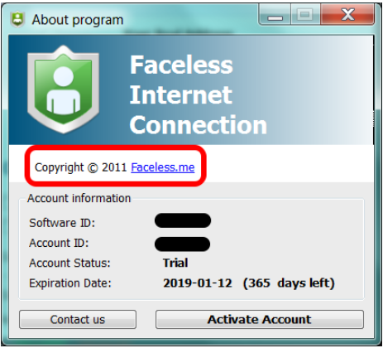Click the small shield icon in title bar
This screenshot has height=348, width=383.
coord(17,19)
